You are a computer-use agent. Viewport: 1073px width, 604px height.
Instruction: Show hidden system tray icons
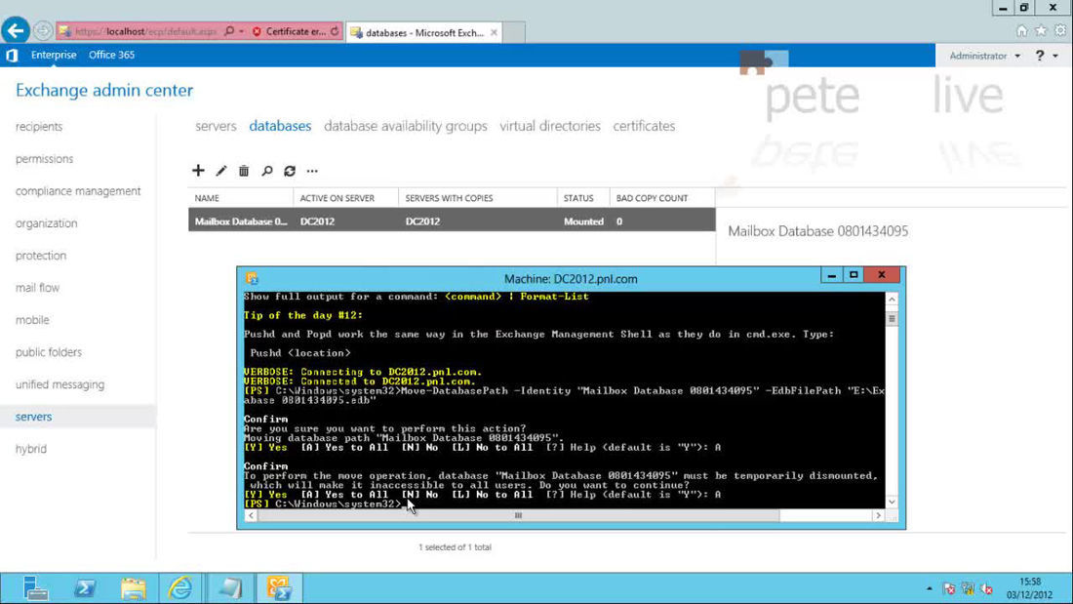tap(929, 588)
